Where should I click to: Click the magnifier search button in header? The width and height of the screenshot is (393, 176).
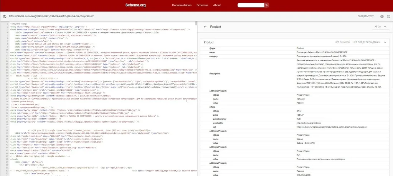(x=267, y=5)
